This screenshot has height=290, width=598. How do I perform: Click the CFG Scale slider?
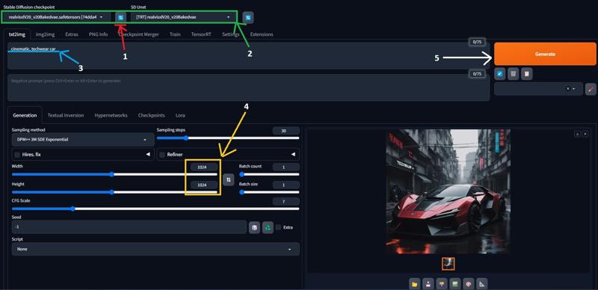tap(155, 209)
